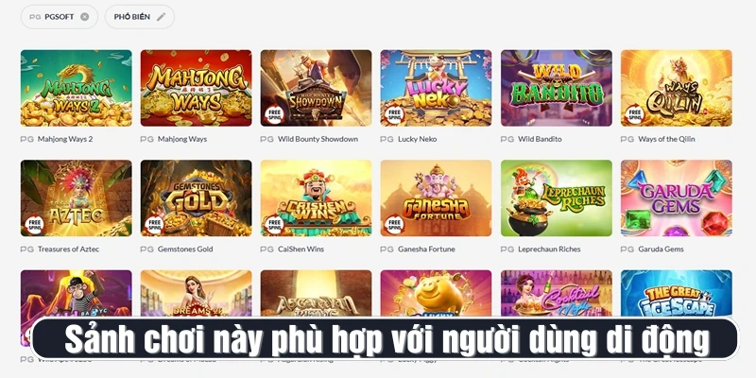Launch the Wild Bandito game thumbnail
Screen dimensions: 756x378
tap(557, 88)
